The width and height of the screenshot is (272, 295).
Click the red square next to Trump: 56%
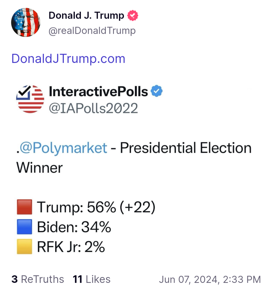[x=24, y=207]
